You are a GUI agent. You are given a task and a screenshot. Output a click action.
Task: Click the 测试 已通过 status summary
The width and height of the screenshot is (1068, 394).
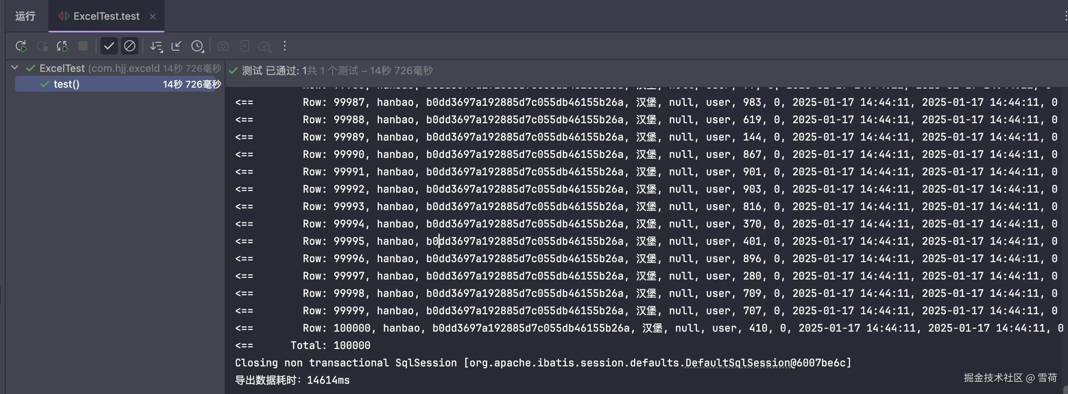337,71
